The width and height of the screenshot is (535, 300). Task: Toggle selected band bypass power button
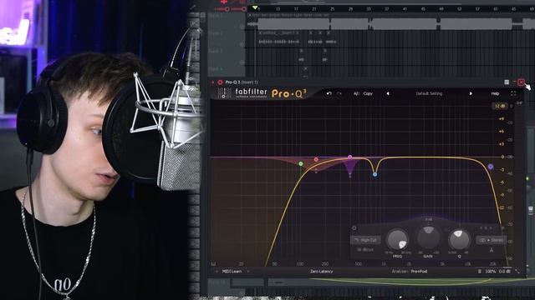click(354, 227)
